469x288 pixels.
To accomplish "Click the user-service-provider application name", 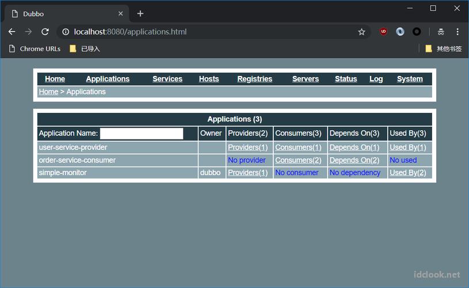I will coord(73,147).
